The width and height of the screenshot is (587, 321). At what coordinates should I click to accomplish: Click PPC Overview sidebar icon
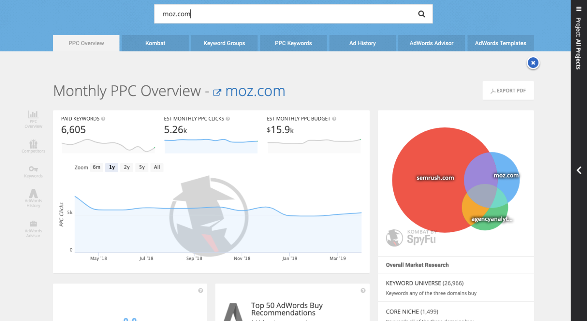coord(33,119)
